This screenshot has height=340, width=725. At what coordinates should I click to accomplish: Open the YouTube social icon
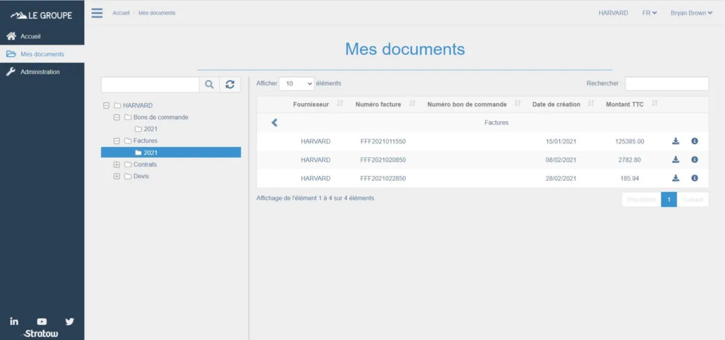(x=42, y=321)
